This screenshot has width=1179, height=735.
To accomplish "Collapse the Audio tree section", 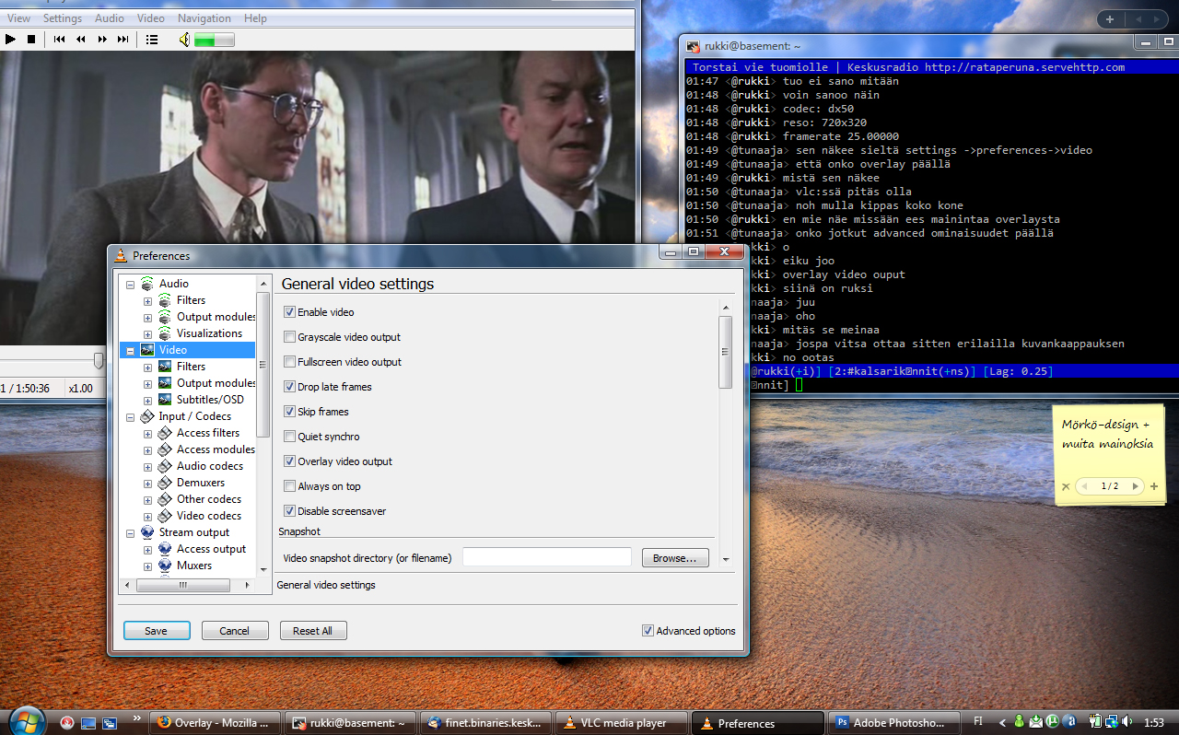I will pos(130,284).
